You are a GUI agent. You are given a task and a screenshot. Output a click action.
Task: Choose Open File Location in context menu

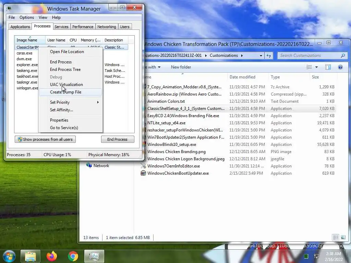click(71, 52)
